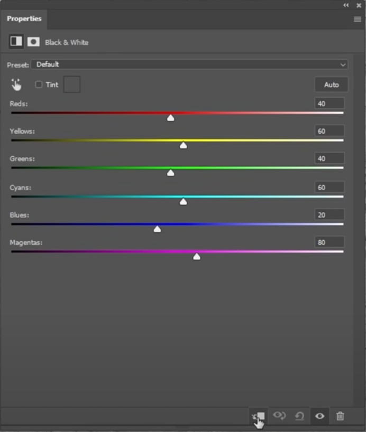This screenshot has width=366, height=432.
Task: Switch to the Properties tab
Action: (24, 19)
